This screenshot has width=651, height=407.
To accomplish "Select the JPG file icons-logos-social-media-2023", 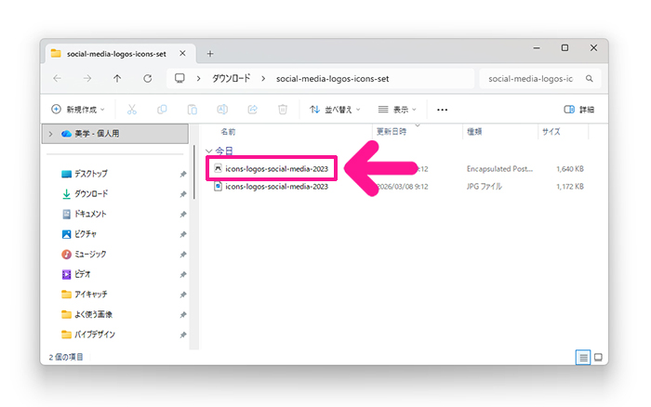I will [272, 187].
